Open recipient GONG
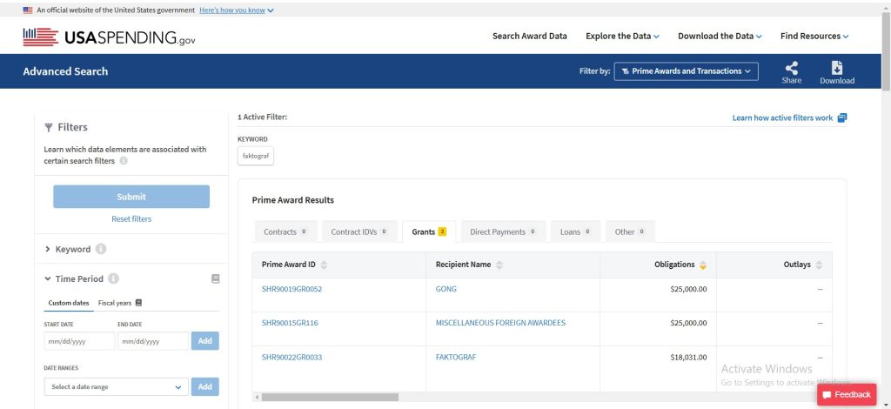 point(446,289)
